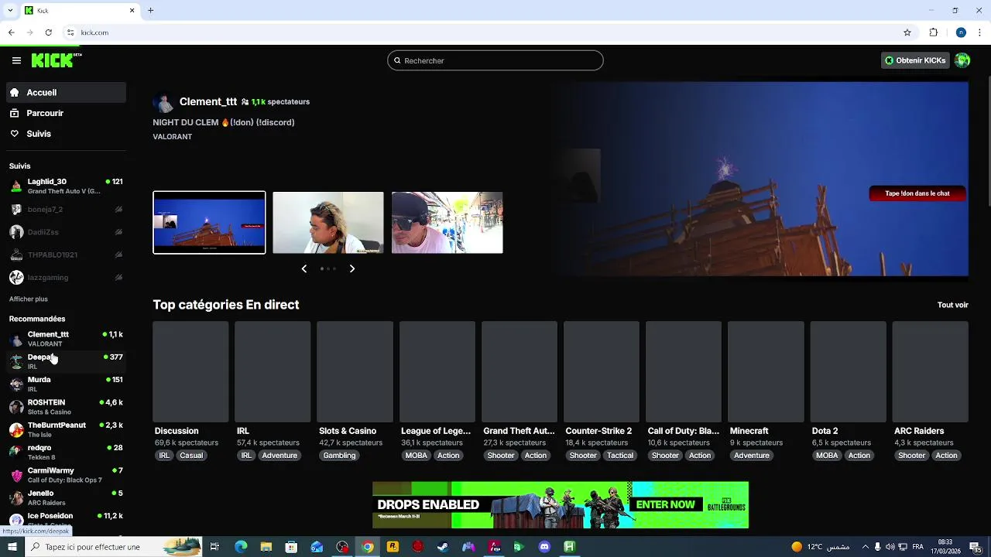Click the Windows Start button

pyautogui.click(x=12, y=547)
